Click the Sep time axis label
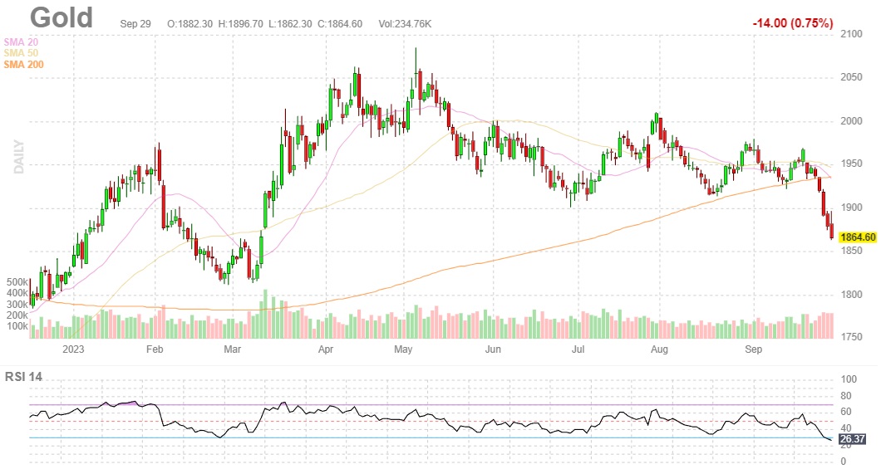The width and height of the screenshot is (881, 469). 753,349
